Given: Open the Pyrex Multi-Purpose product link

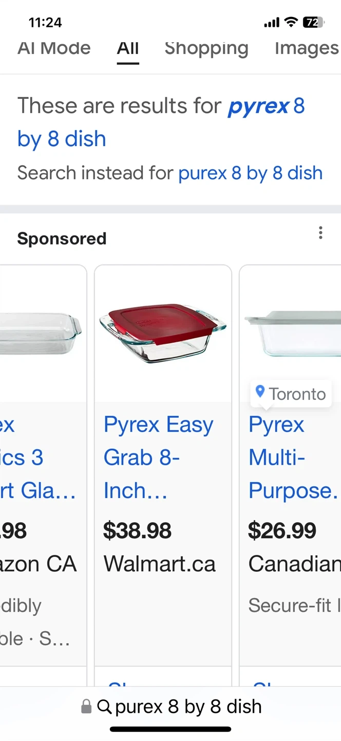Looking at the screenshot, I should pos(293,457).
